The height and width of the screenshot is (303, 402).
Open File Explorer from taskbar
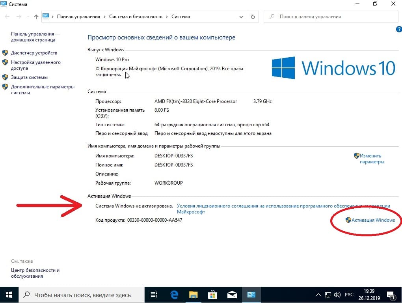coord(194,295)
